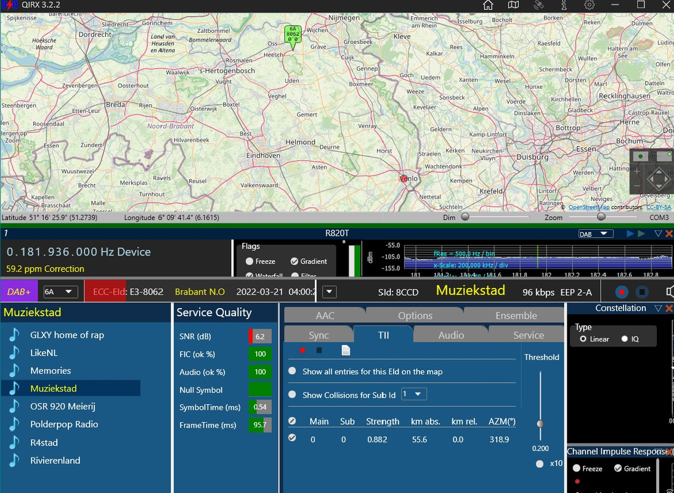Click the music note icon beside Memories
674x493 pixels.
(x=14, y=370)
